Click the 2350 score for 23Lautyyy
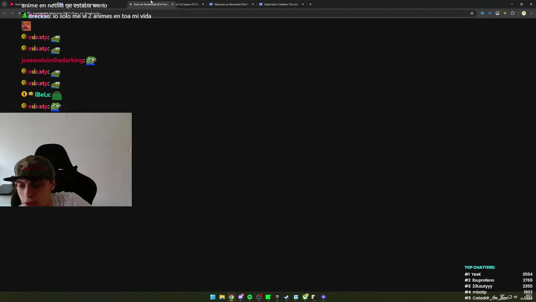This screenshot has width=536, height=302. (527, 286)
